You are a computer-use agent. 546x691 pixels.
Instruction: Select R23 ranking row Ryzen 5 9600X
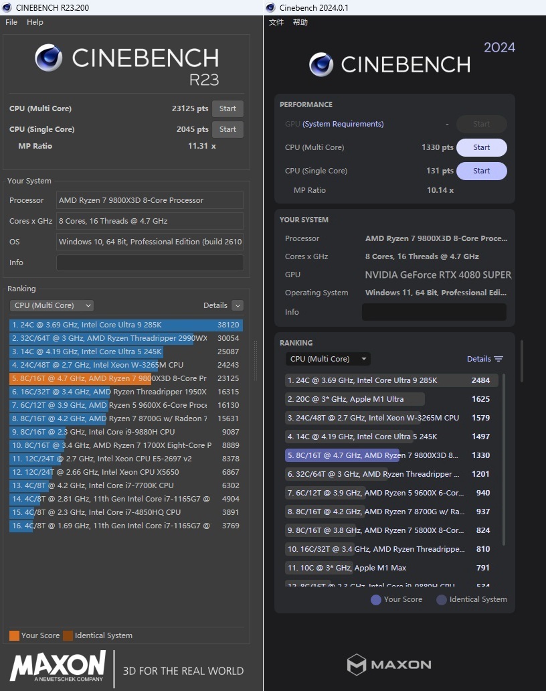coord(126,405)
